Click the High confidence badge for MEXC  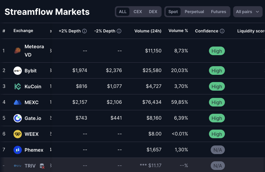click(217, 102)
